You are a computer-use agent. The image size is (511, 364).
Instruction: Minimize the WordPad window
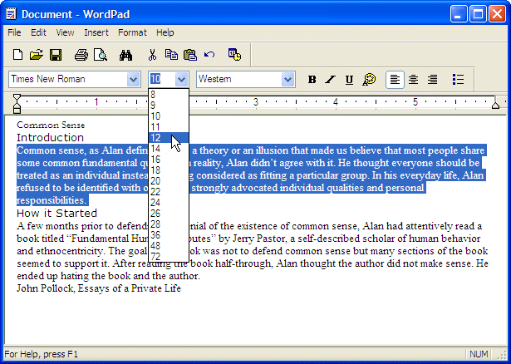[459, 14]
